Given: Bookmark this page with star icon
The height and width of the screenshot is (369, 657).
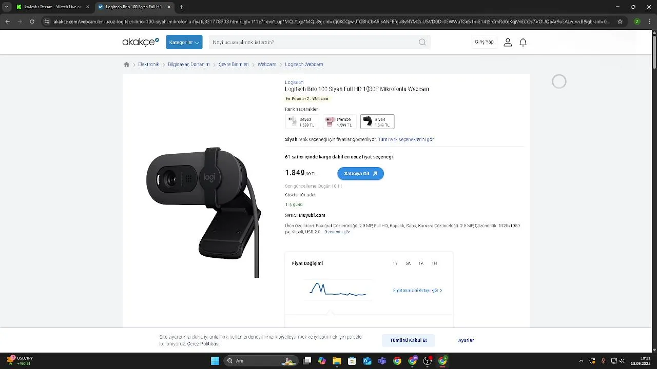Looking at the screenshot, I should tap(620, 22).
